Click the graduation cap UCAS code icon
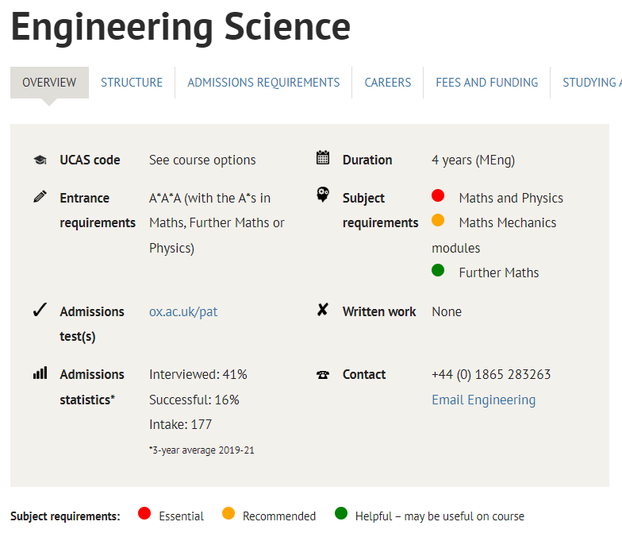 tap(40, 160)
